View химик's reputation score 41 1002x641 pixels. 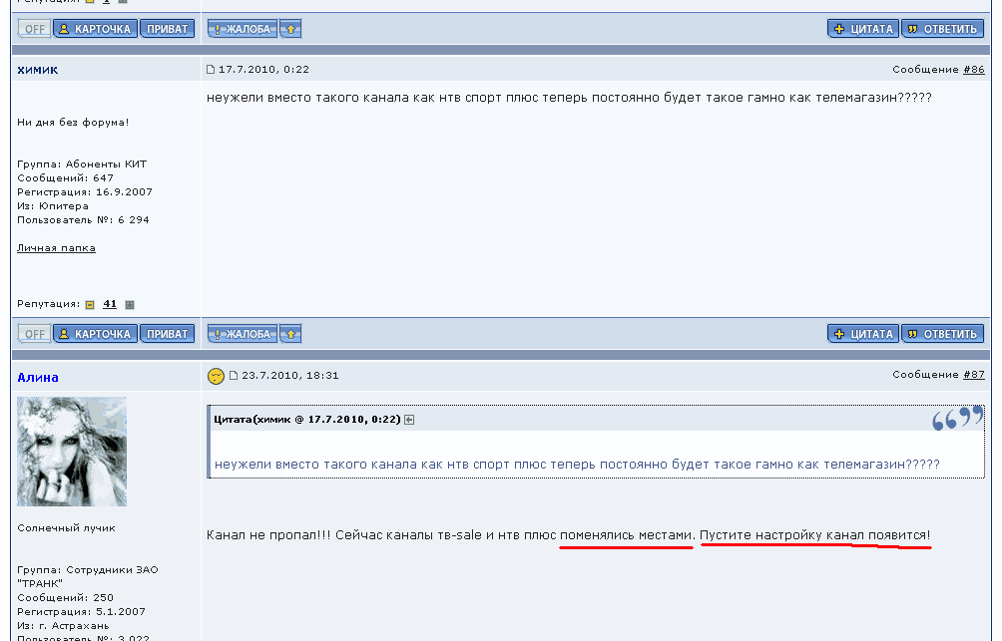pyautogui.click(x=110, y=304)
